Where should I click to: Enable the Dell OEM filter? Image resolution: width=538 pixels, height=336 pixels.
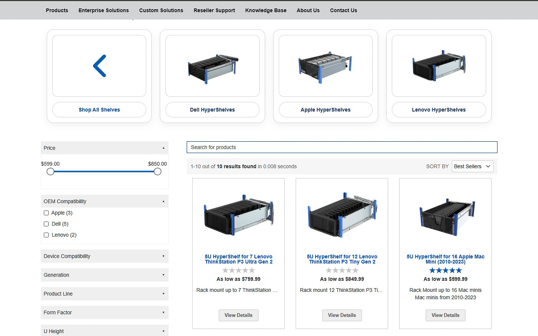(x=46, y=224)
